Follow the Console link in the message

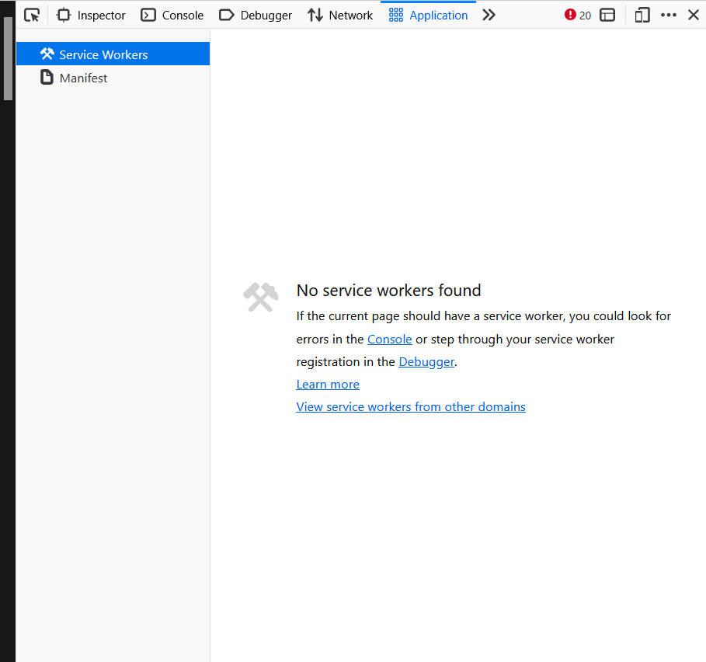(389, 339)
